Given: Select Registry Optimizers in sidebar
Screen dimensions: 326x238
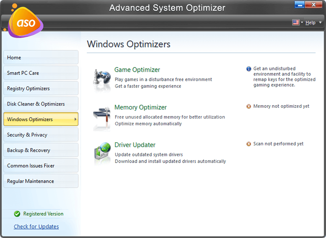Looking at the screenshot, I should (41, 88).
